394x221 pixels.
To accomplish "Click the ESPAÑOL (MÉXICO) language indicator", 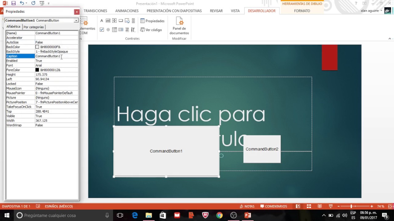I will 59,206.
